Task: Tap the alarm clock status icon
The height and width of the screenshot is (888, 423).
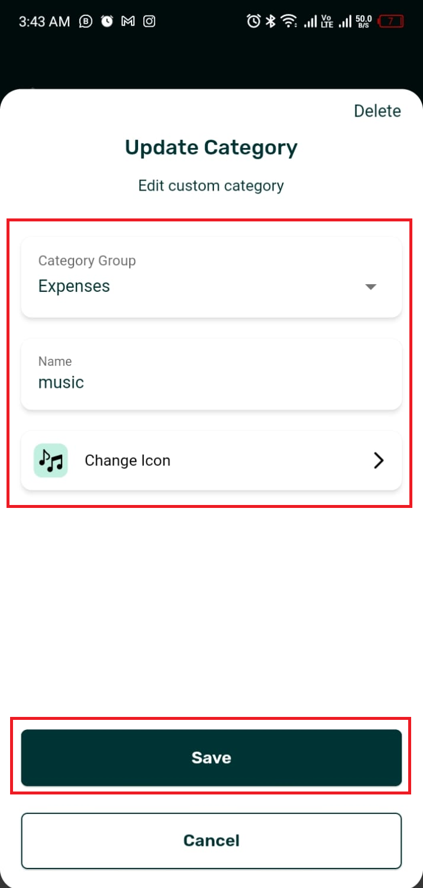Action: 254,21
